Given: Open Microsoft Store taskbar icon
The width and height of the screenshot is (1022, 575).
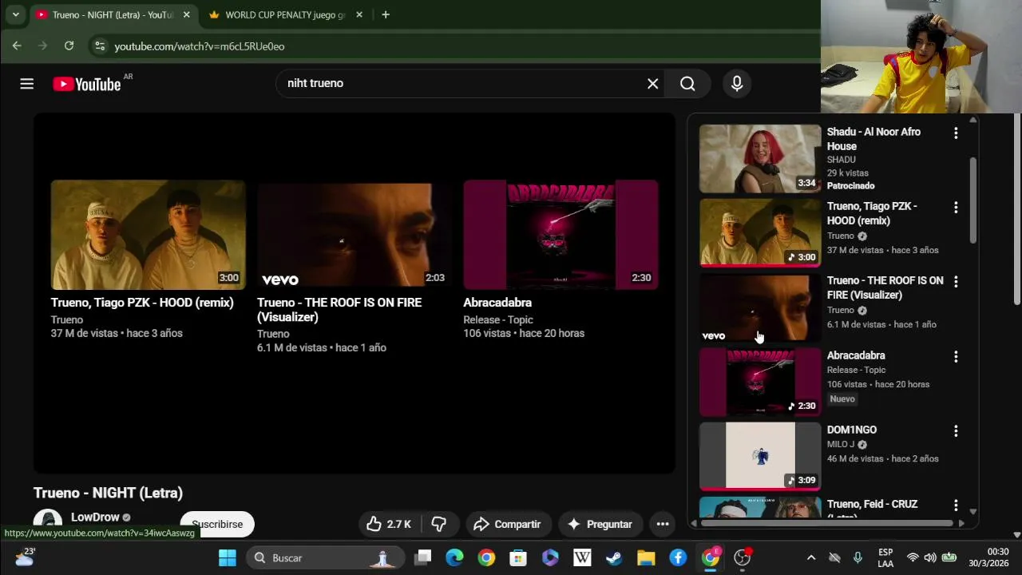Looking at the screenshot, I should [518, 557].
